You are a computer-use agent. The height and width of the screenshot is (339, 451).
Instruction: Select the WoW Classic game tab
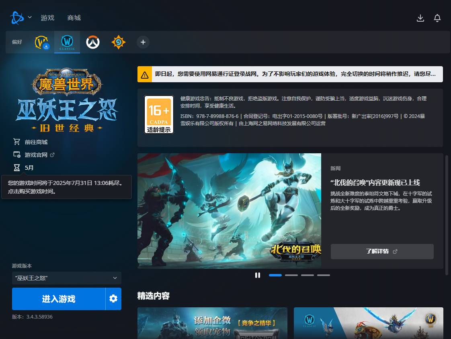67,42
